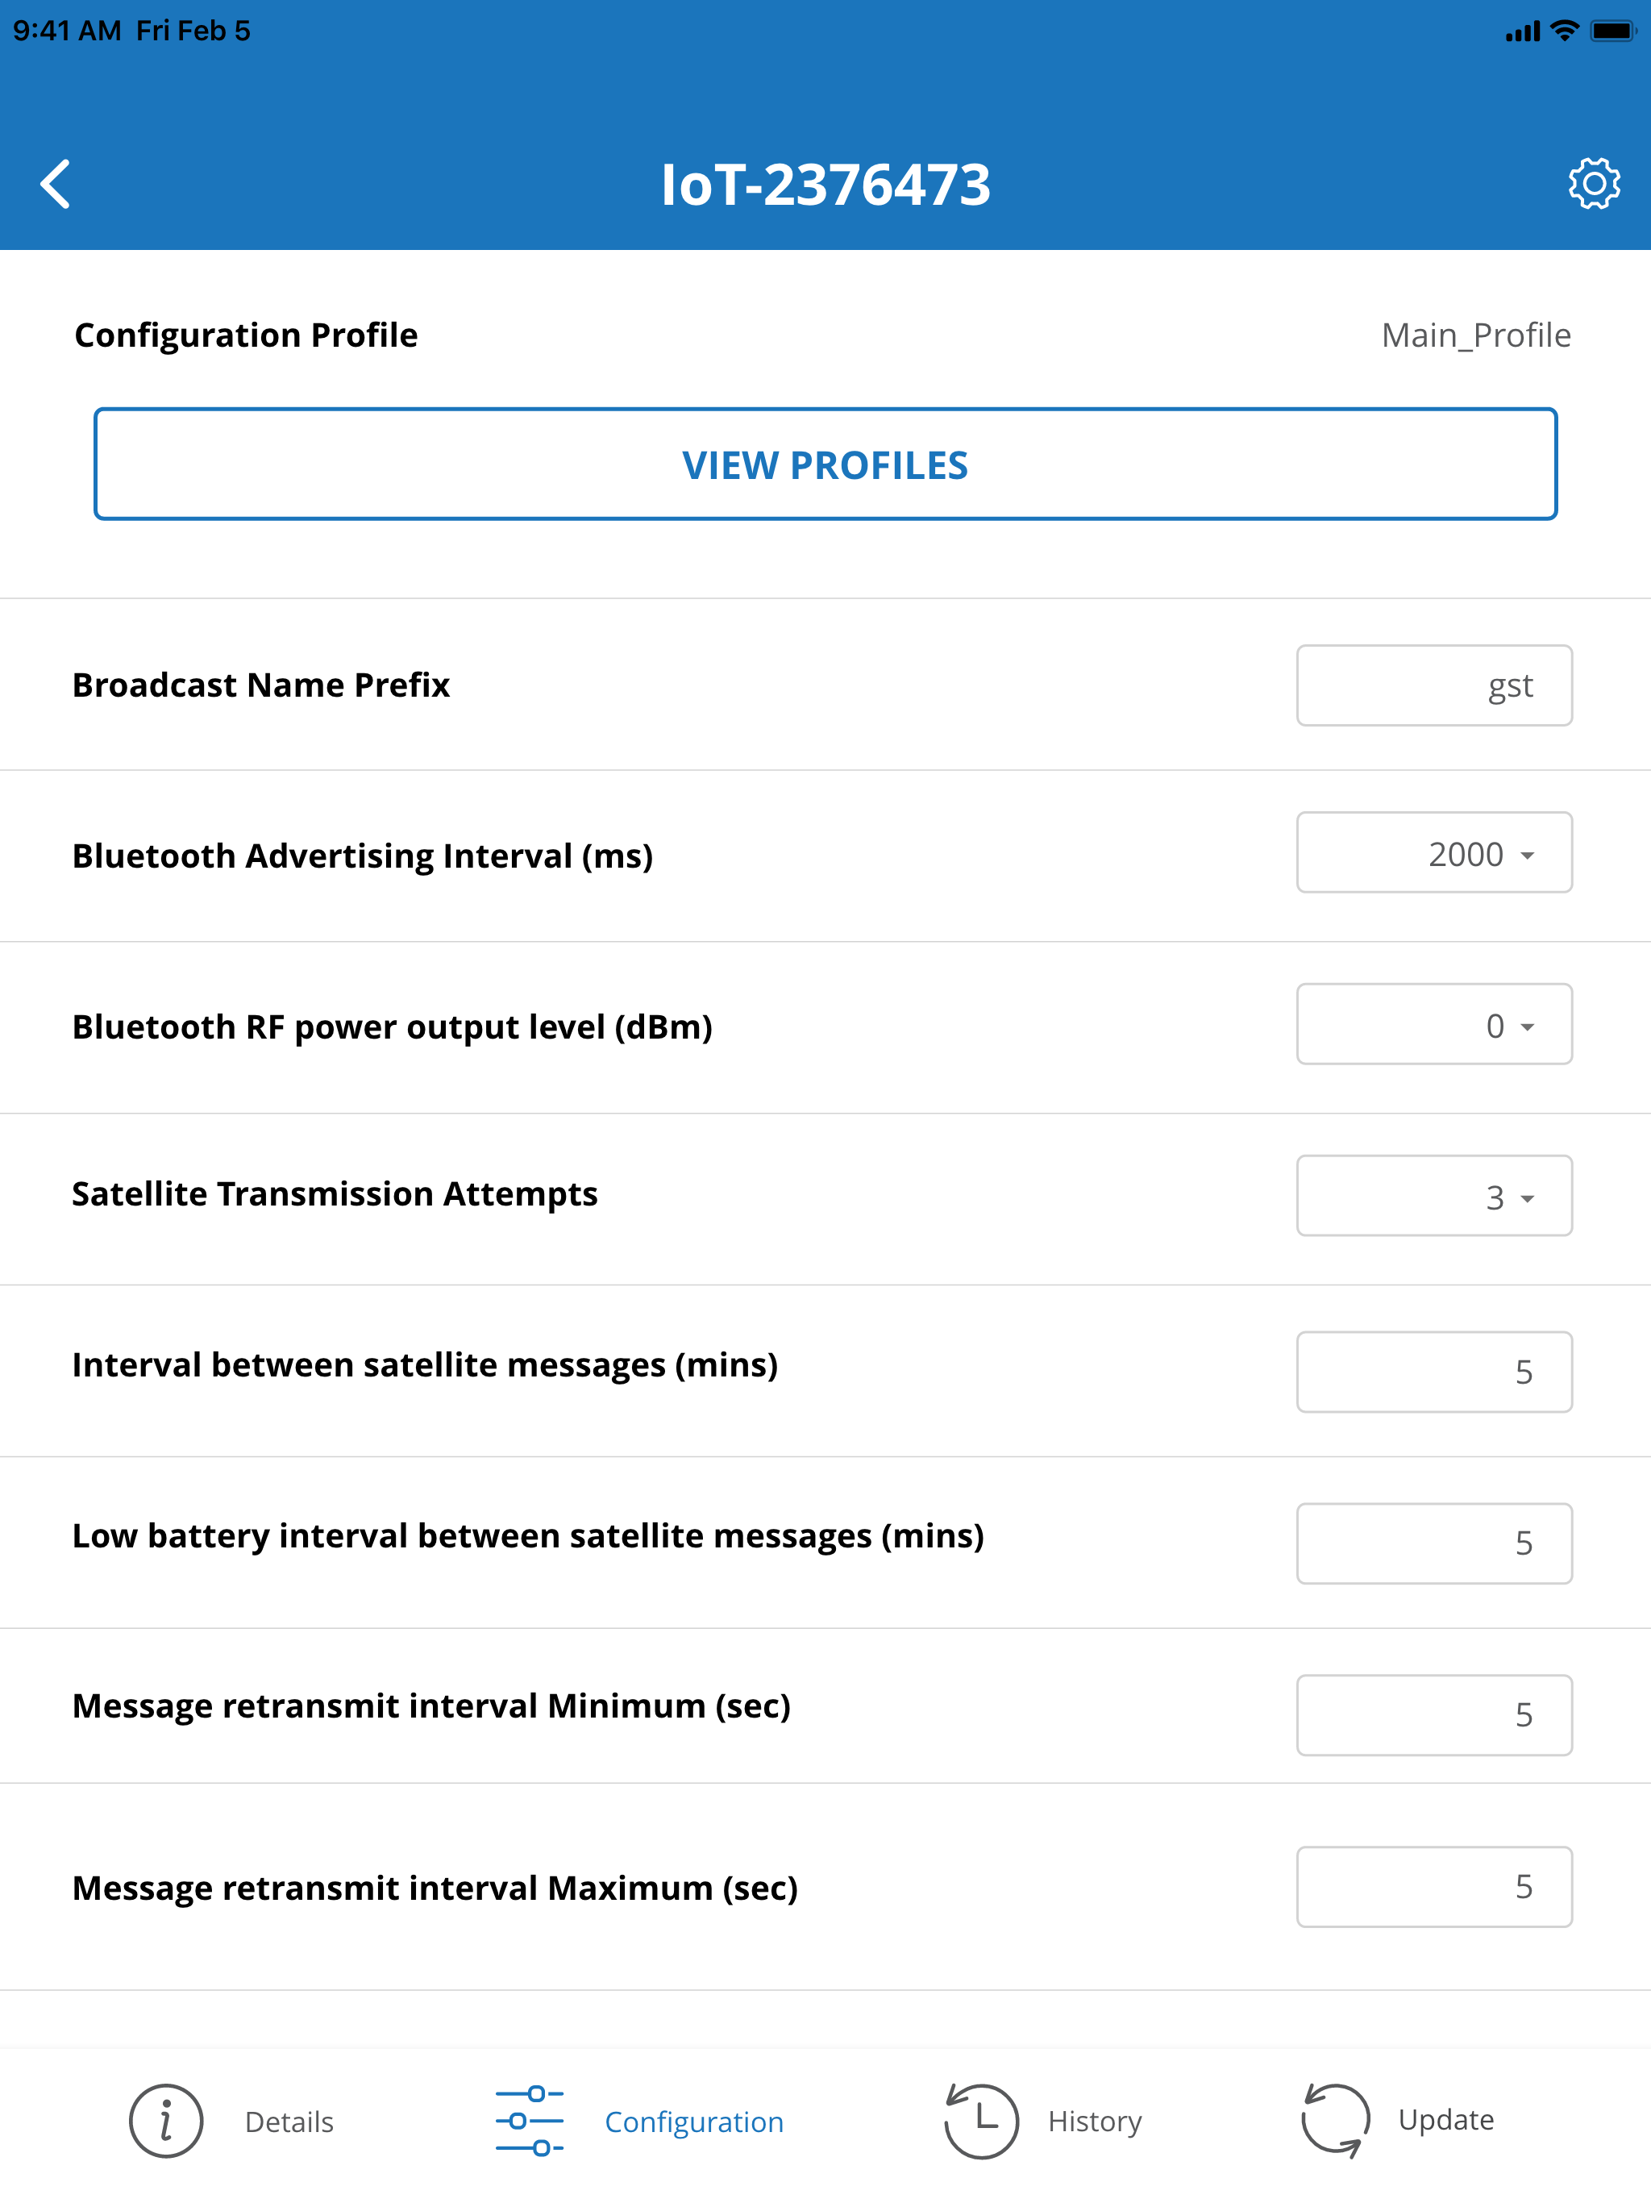The height and width of the screenshot is (2203, 1651).
Task: Tap the back chevron to leave device page
Action: [55, 182]
